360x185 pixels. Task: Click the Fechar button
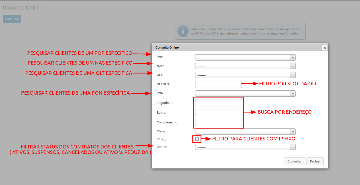[315, 161]
